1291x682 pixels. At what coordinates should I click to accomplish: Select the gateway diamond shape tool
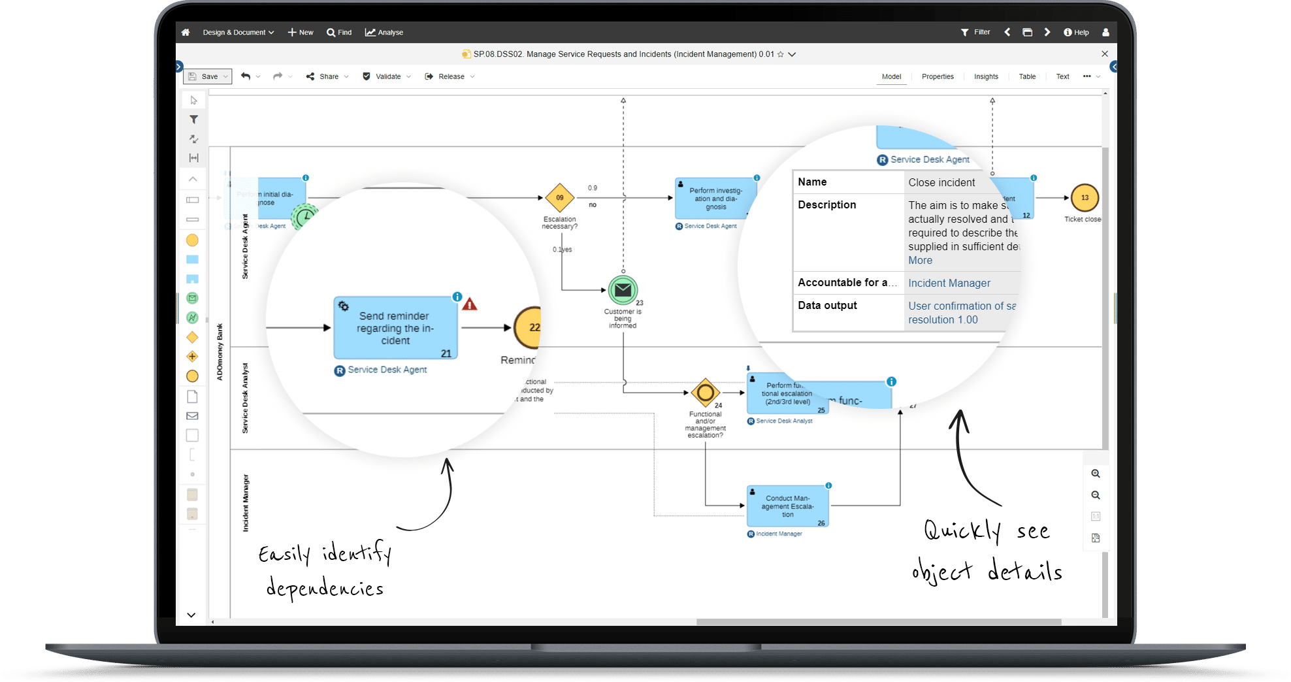(x=192, y=337)
